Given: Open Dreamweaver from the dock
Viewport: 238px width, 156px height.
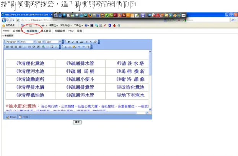Looking at the screenshot, I should [111, 15].
